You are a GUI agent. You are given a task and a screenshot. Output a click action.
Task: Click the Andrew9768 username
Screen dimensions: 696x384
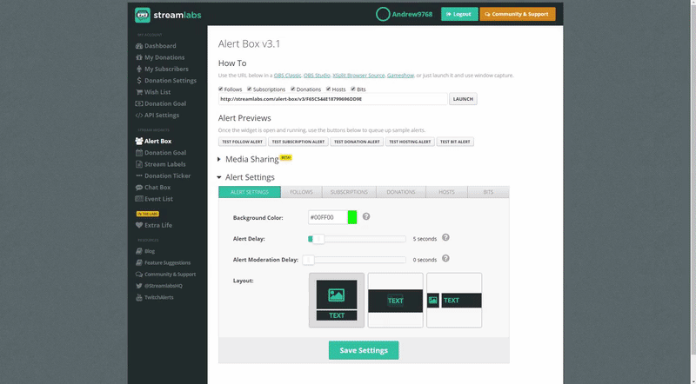point(412,14)
